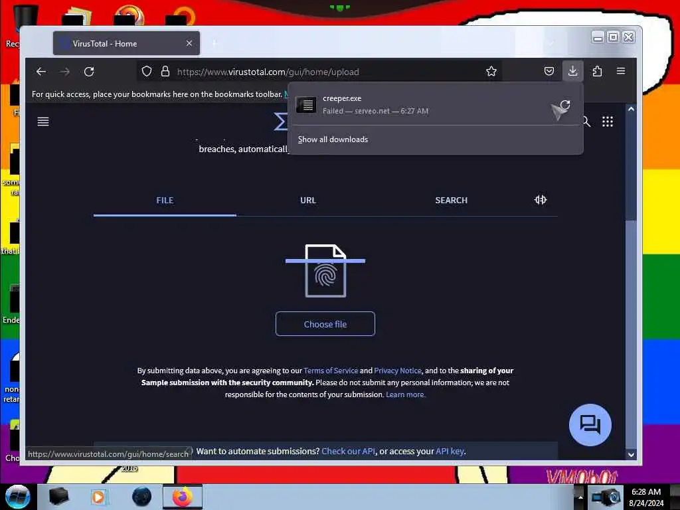Click the Firefox taskbar icon
The height and width of the screenshot is (510, 680).
coord(183,497)
